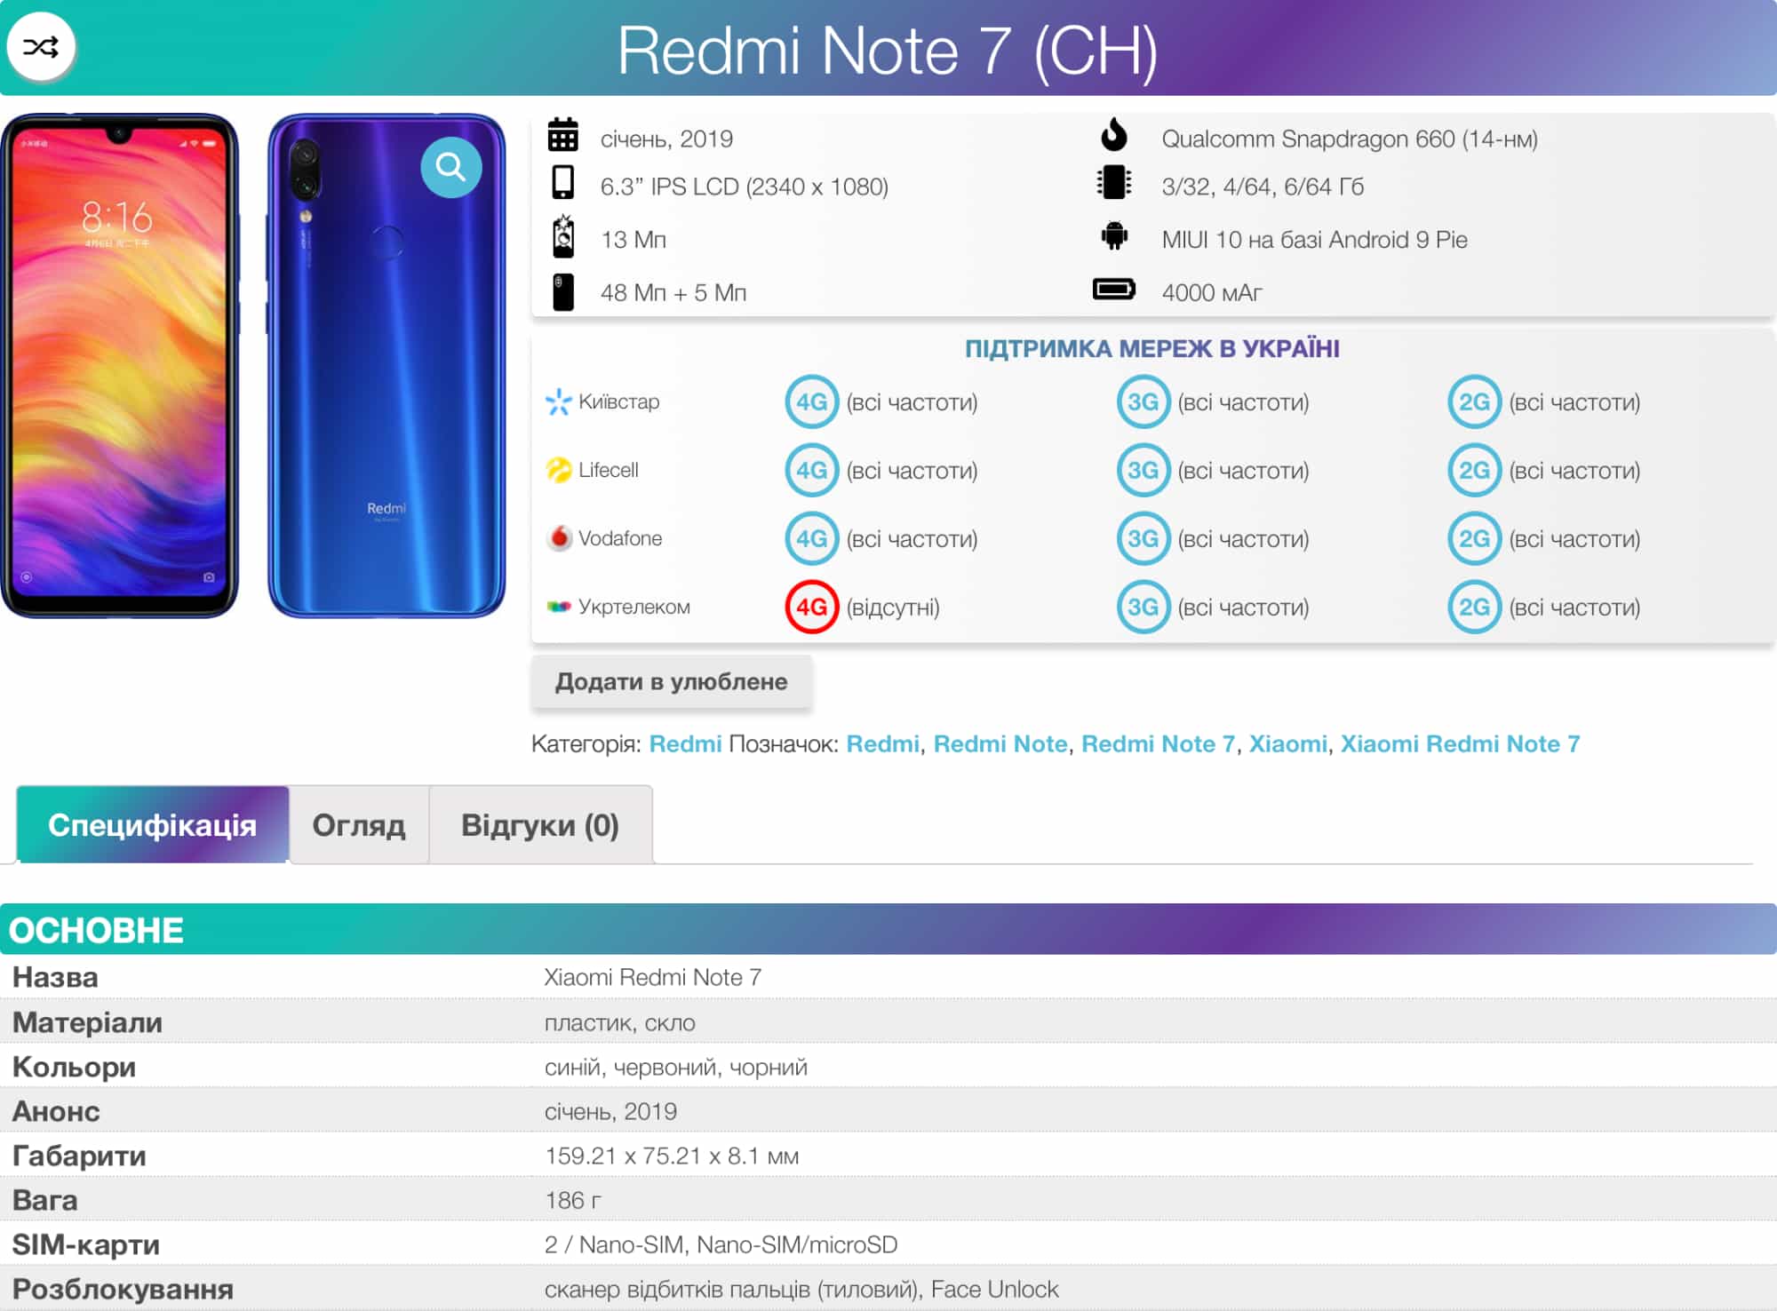Screen dimensions: 1777x1311
Task: Click the shuffle random phone icon
Action: [x=41, y=47]
